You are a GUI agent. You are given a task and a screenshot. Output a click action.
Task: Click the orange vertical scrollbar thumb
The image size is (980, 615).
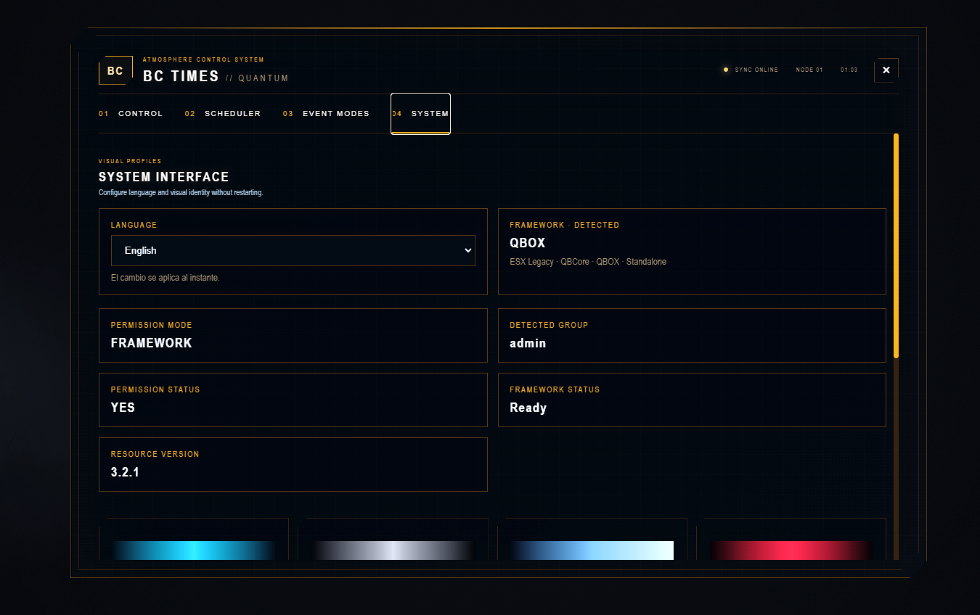pos(896,245)
